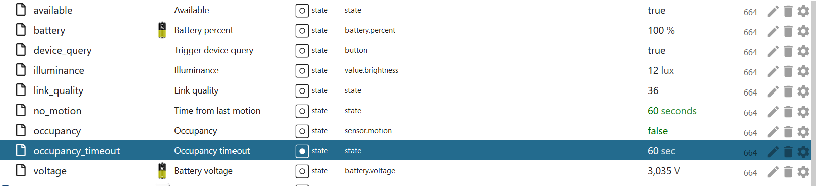Viewport: 816px width, 186px height.
Task: Click pencil icon on illuminance row
Action: (x=773, y=71)
